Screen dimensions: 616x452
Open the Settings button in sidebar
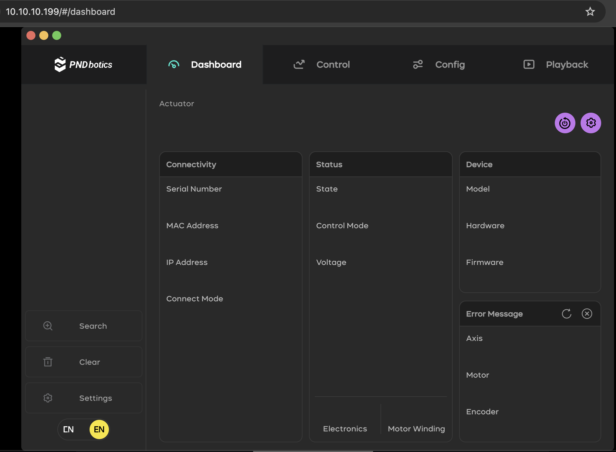[x=84, y=398]
